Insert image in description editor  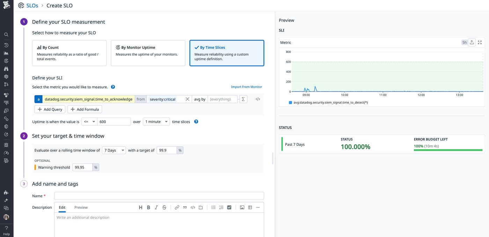[242, 207]
